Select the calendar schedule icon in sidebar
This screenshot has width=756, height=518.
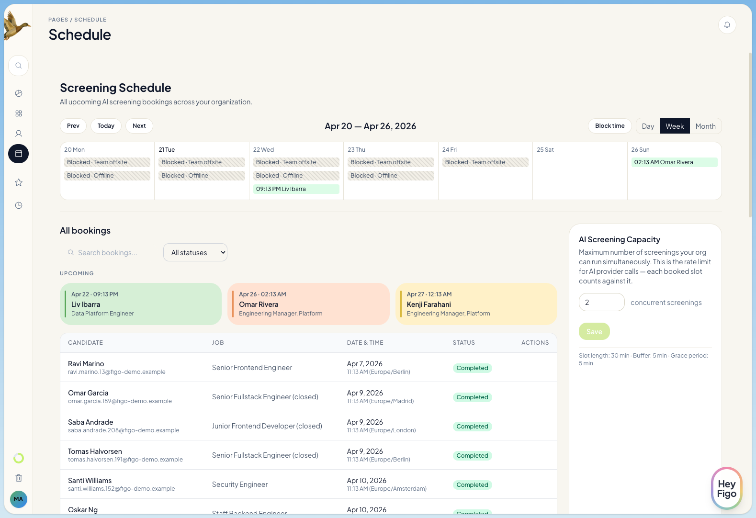(19, 154)
